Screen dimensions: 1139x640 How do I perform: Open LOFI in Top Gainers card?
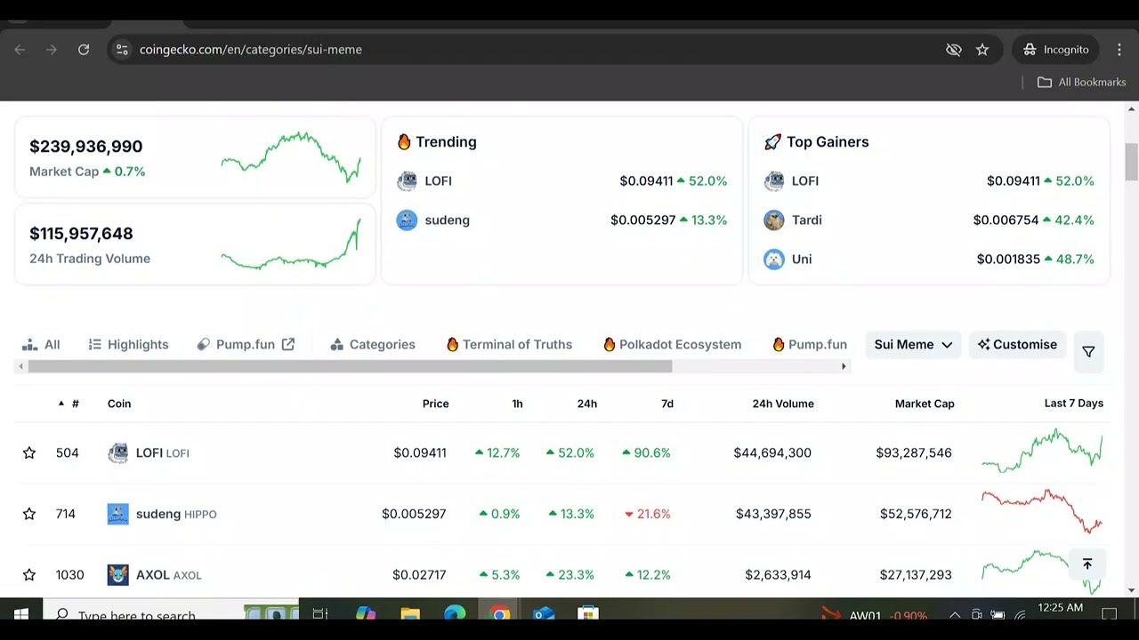point(805,181)
